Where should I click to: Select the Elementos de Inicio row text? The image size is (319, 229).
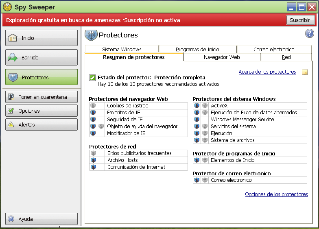coord(233,160)
